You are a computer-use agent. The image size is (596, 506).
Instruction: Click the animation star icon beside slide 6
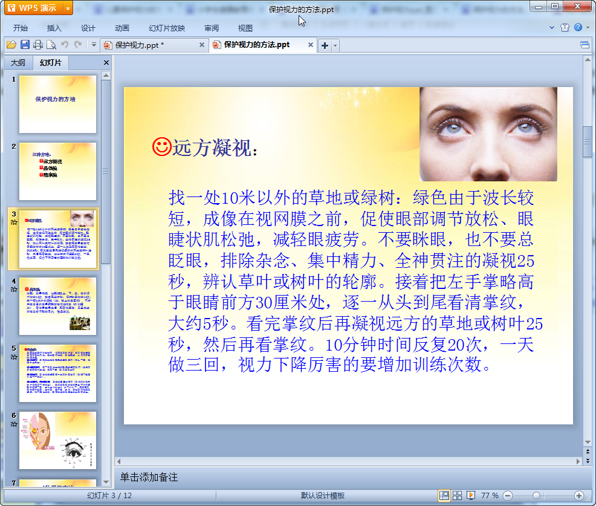click(14, 424)
